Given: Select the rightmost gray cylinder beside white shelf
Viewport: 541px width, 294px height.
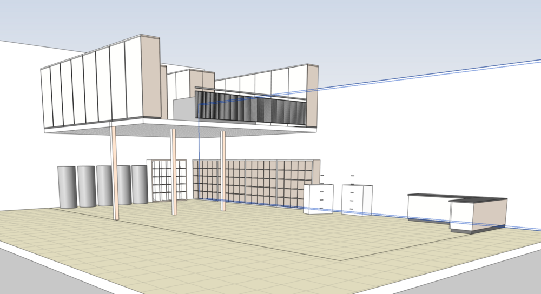Looking at the screenshot, I should click(140, 184).
